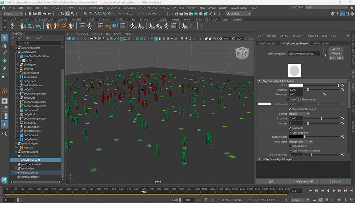Open the Arnold menu

212,8
